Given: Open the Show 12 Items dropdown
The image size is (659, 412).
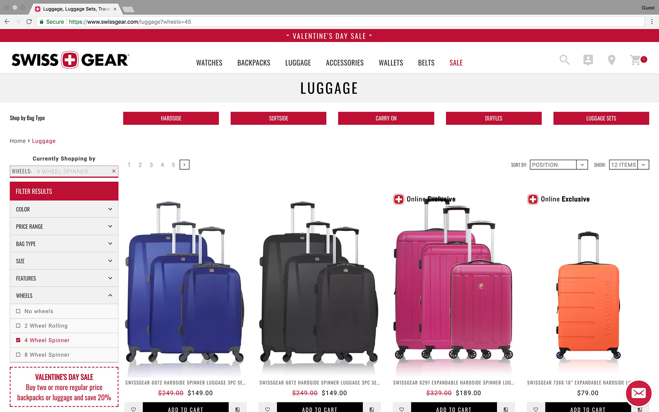Looking at the screenshot, I should [629, 165].
